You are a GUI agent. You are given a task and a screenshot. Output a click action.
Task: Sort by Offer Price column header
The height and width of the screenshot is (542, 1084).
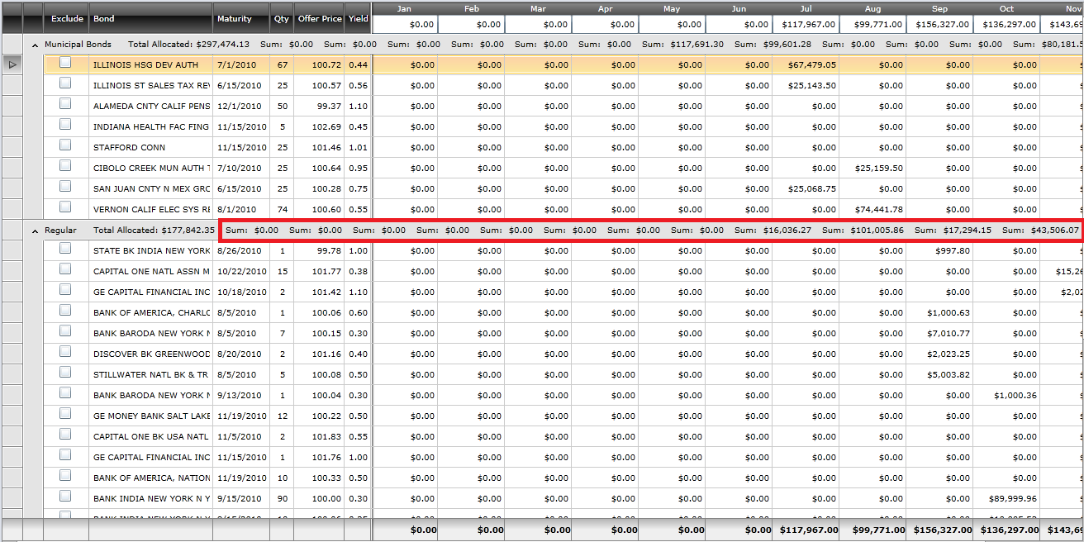click(319, 18)
